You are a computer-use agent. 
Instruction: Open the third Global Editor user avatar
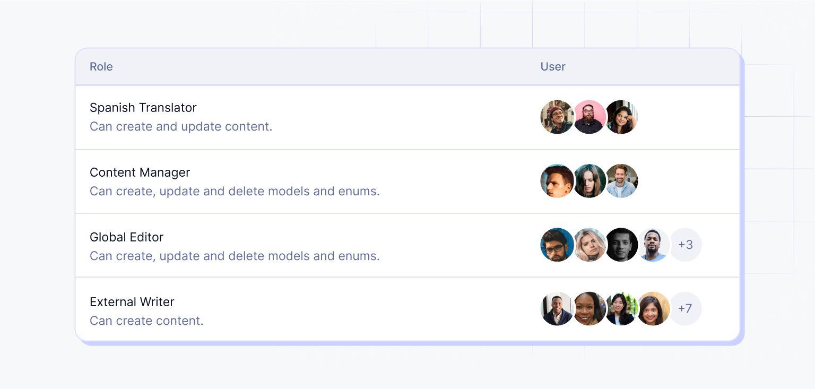point(621,245)
